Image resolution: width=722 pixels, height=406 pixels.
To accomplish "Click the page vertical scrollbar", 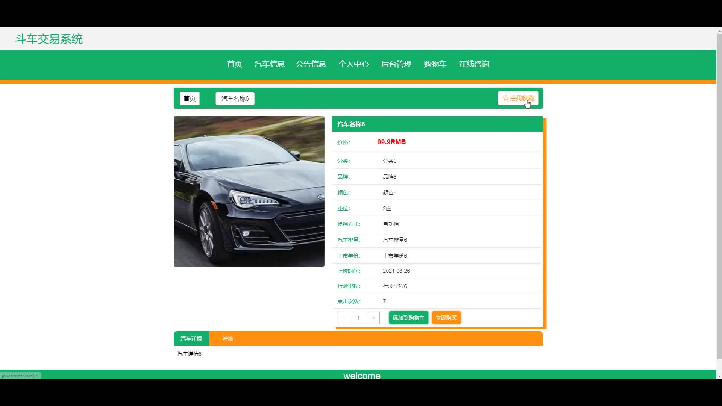I will coord(719,195).
